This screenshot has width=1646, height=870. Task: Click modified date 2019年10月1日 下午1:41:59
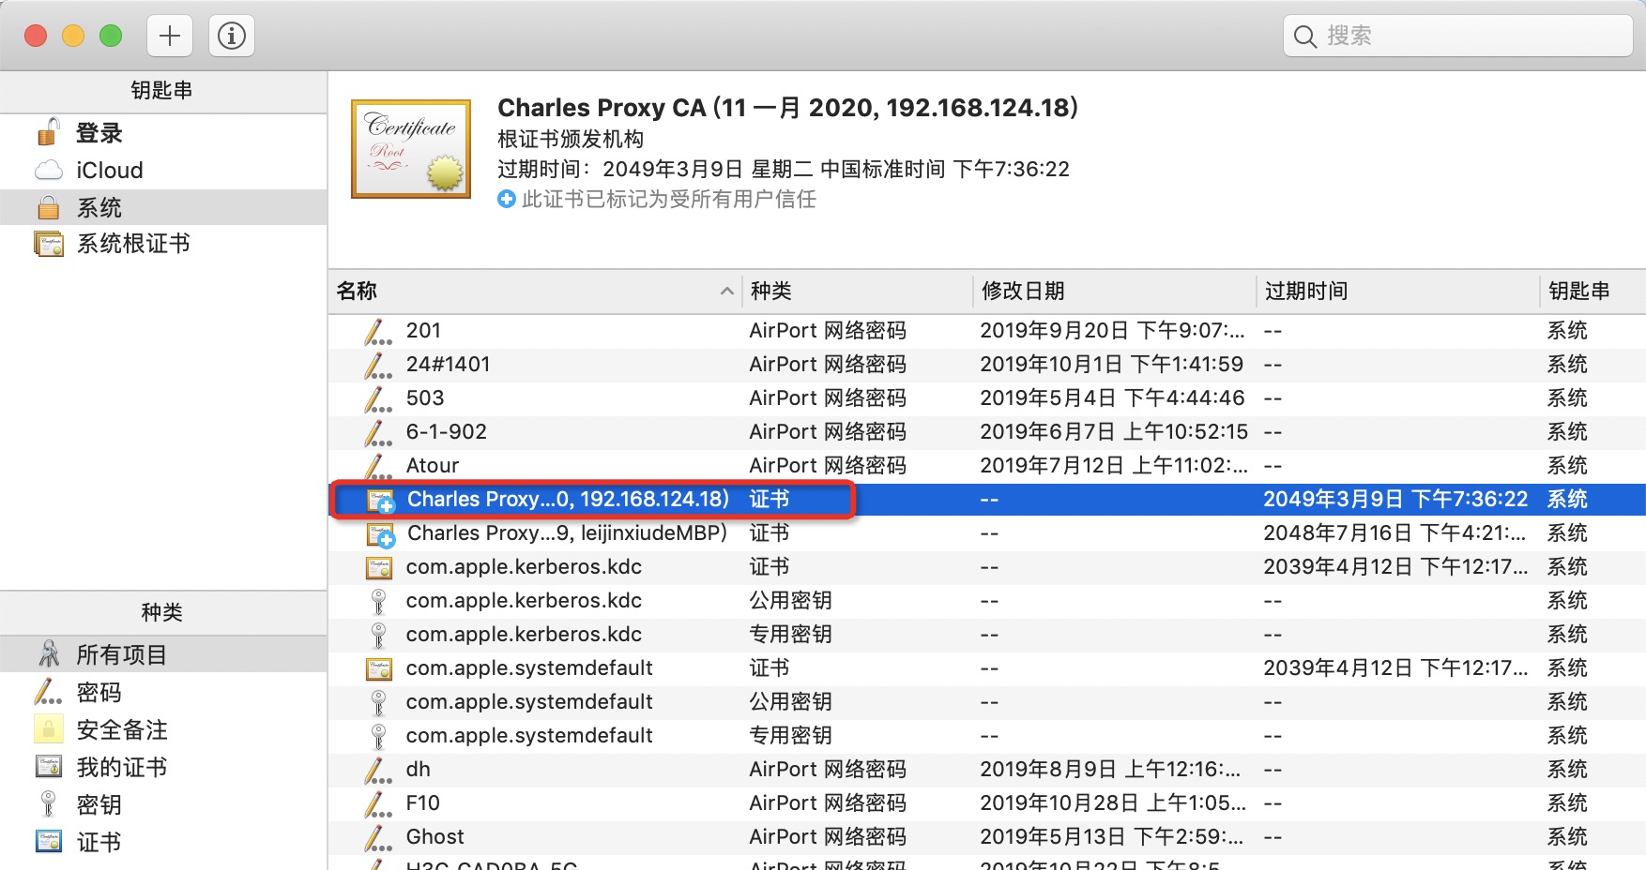pos(1112,365)
